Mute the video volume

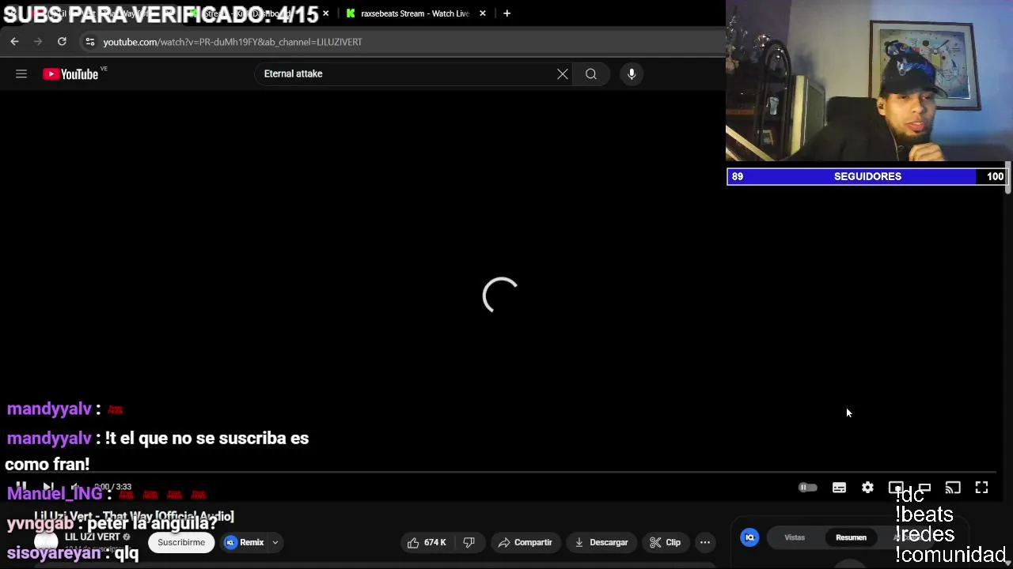[x=75, y=488]
